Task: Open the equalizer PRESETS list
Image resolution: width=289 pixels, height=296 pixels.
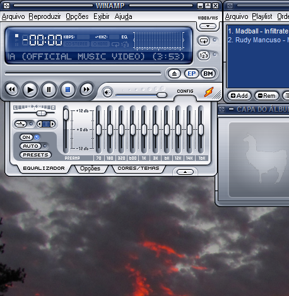Action: (x=35, y=155)
